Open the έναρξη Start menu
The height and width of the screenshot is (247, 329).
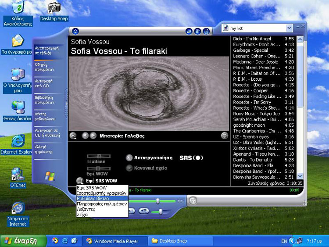(x=23, y=241)
